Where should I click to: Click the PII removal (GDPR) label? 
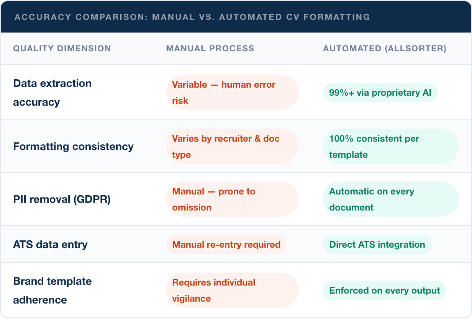[62, 199]
